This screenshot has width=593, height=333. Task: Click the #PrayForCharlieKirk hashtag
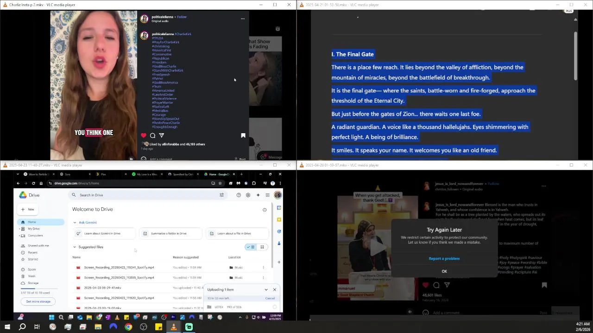coord(165,42)
